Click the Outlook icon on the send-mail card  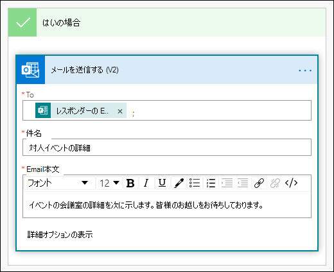pyautogui.click(x=30, y=70)
